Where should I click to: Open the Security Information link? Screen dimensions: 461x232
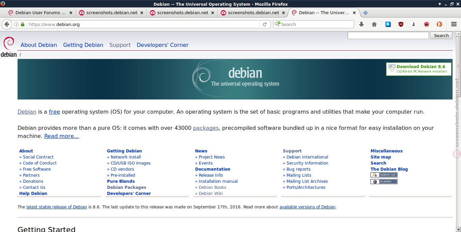[x=307, y=163]
